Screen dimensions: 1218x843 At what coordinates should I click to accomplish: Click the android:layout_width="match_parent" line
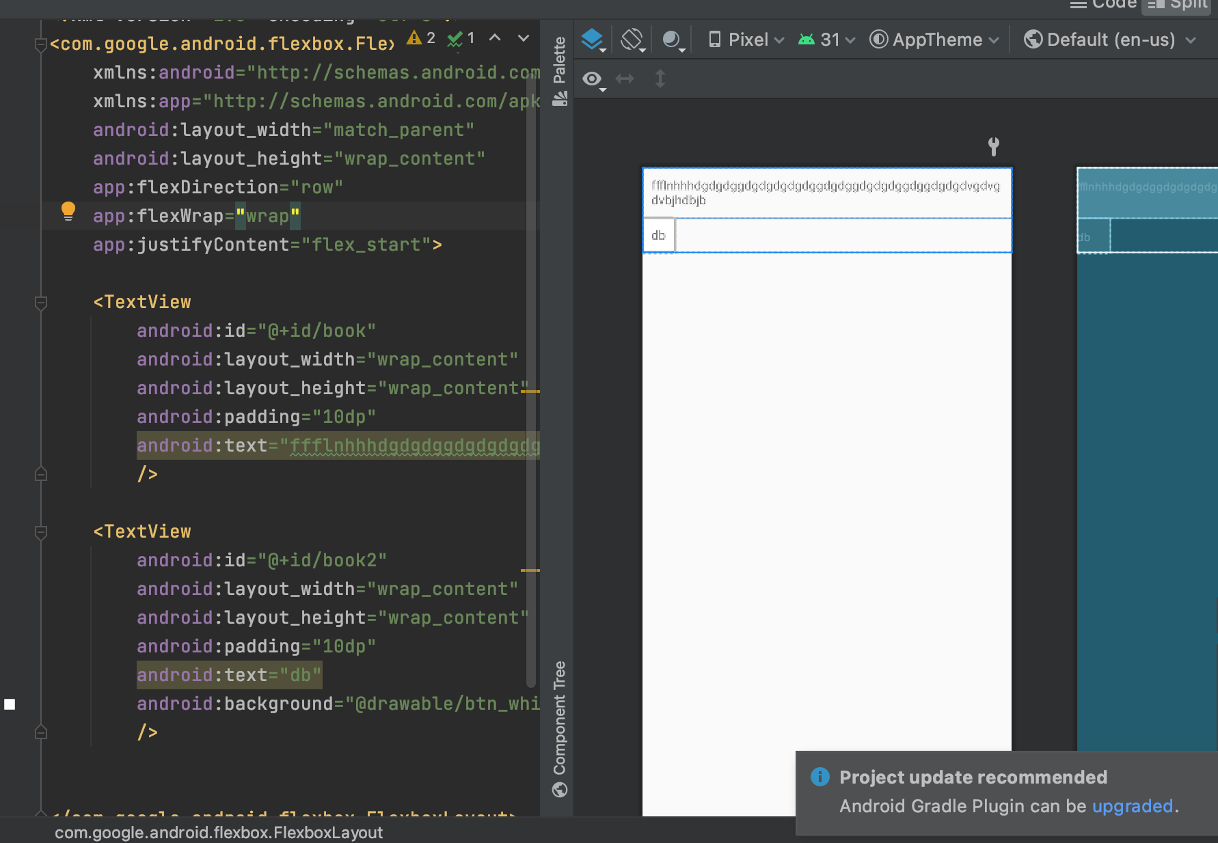point(284,130)
